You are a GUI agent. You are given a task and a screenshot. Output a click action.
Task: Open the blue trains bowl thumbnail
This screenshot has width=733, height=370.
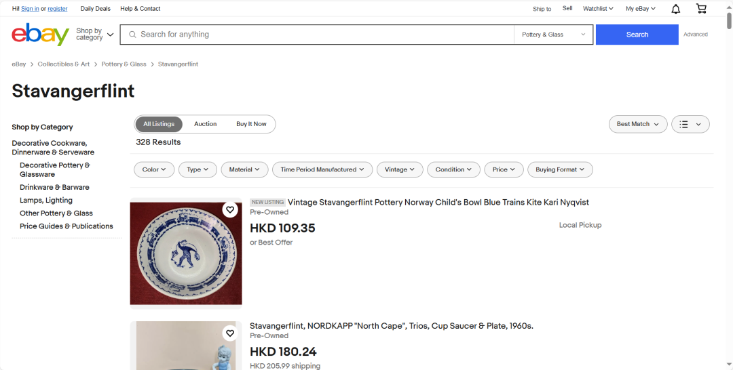pyautogui.click(x=185, y=251)
